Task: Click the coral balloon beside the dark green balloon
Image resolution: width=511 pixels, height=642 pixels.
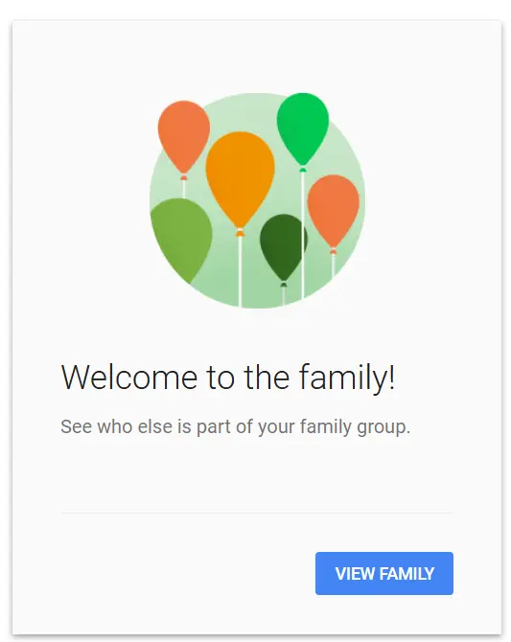Action: [x=333, y=210]
